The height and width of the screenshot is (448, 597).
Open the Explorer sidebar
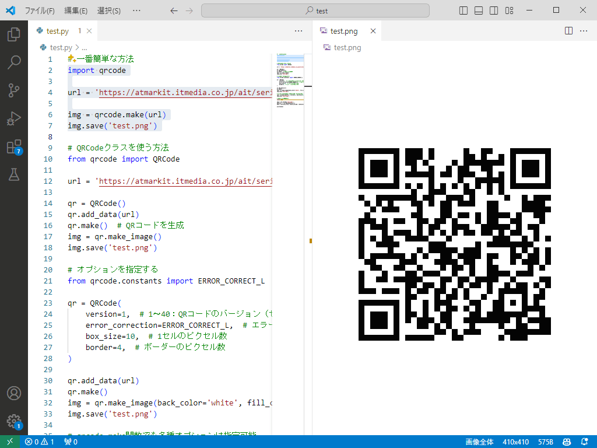point(14,34)
